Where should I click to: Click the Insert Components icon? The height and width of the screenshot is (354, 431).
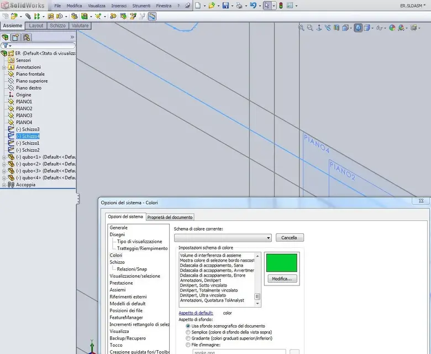click(14, 17)
